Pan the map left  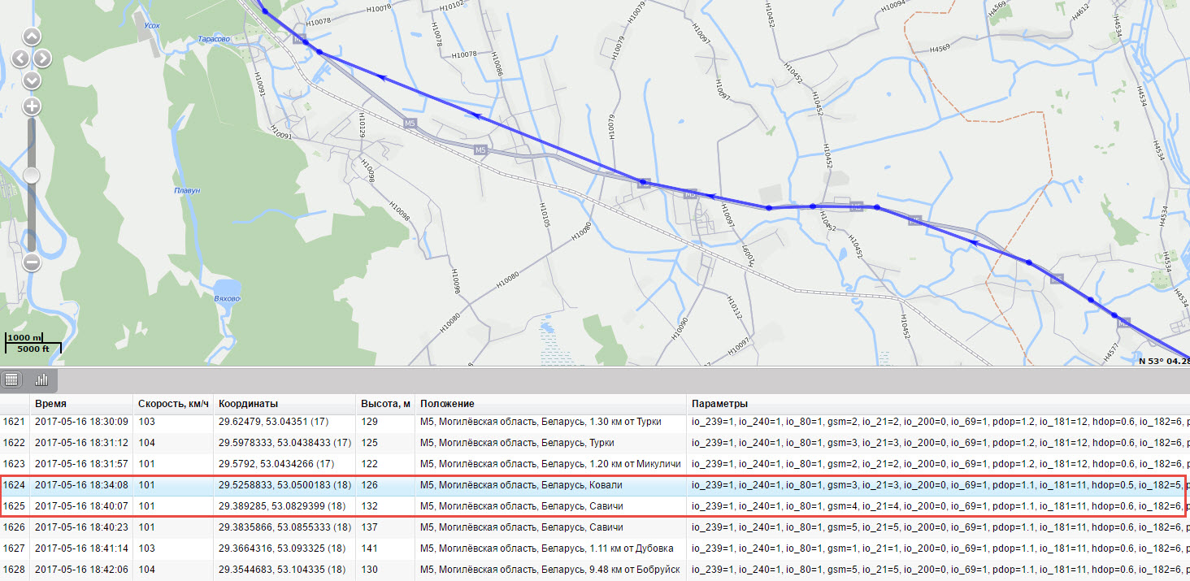point(20,59)
